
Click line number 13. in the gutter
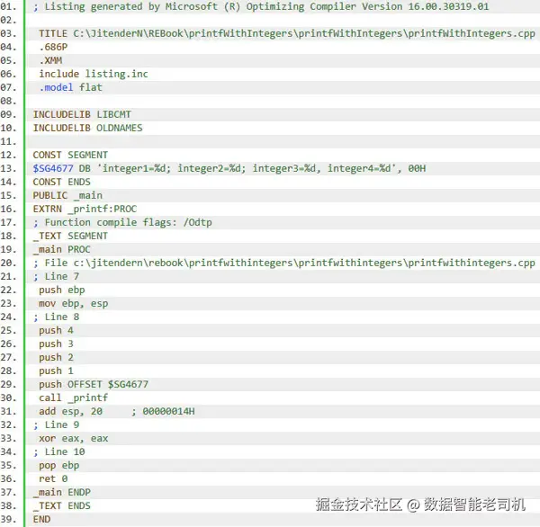(9, 168)
